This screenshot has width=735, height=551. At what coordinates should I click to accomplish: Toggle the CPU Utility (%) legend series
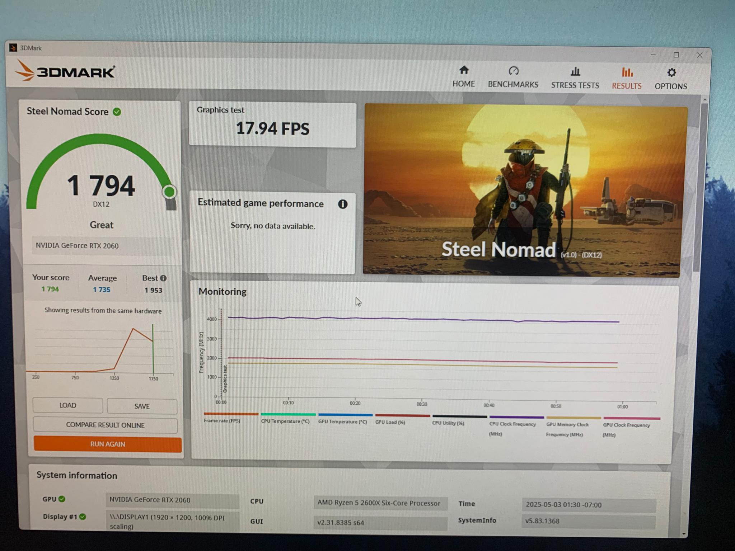[459, 420]
